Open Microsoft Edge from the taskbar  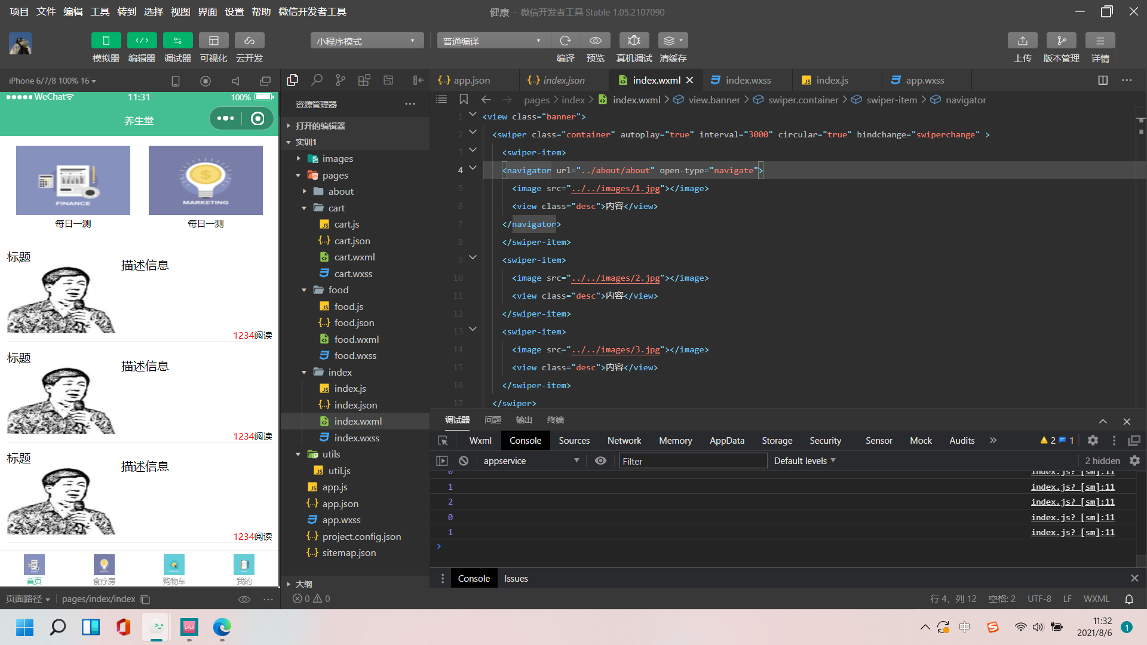point(222,627)
